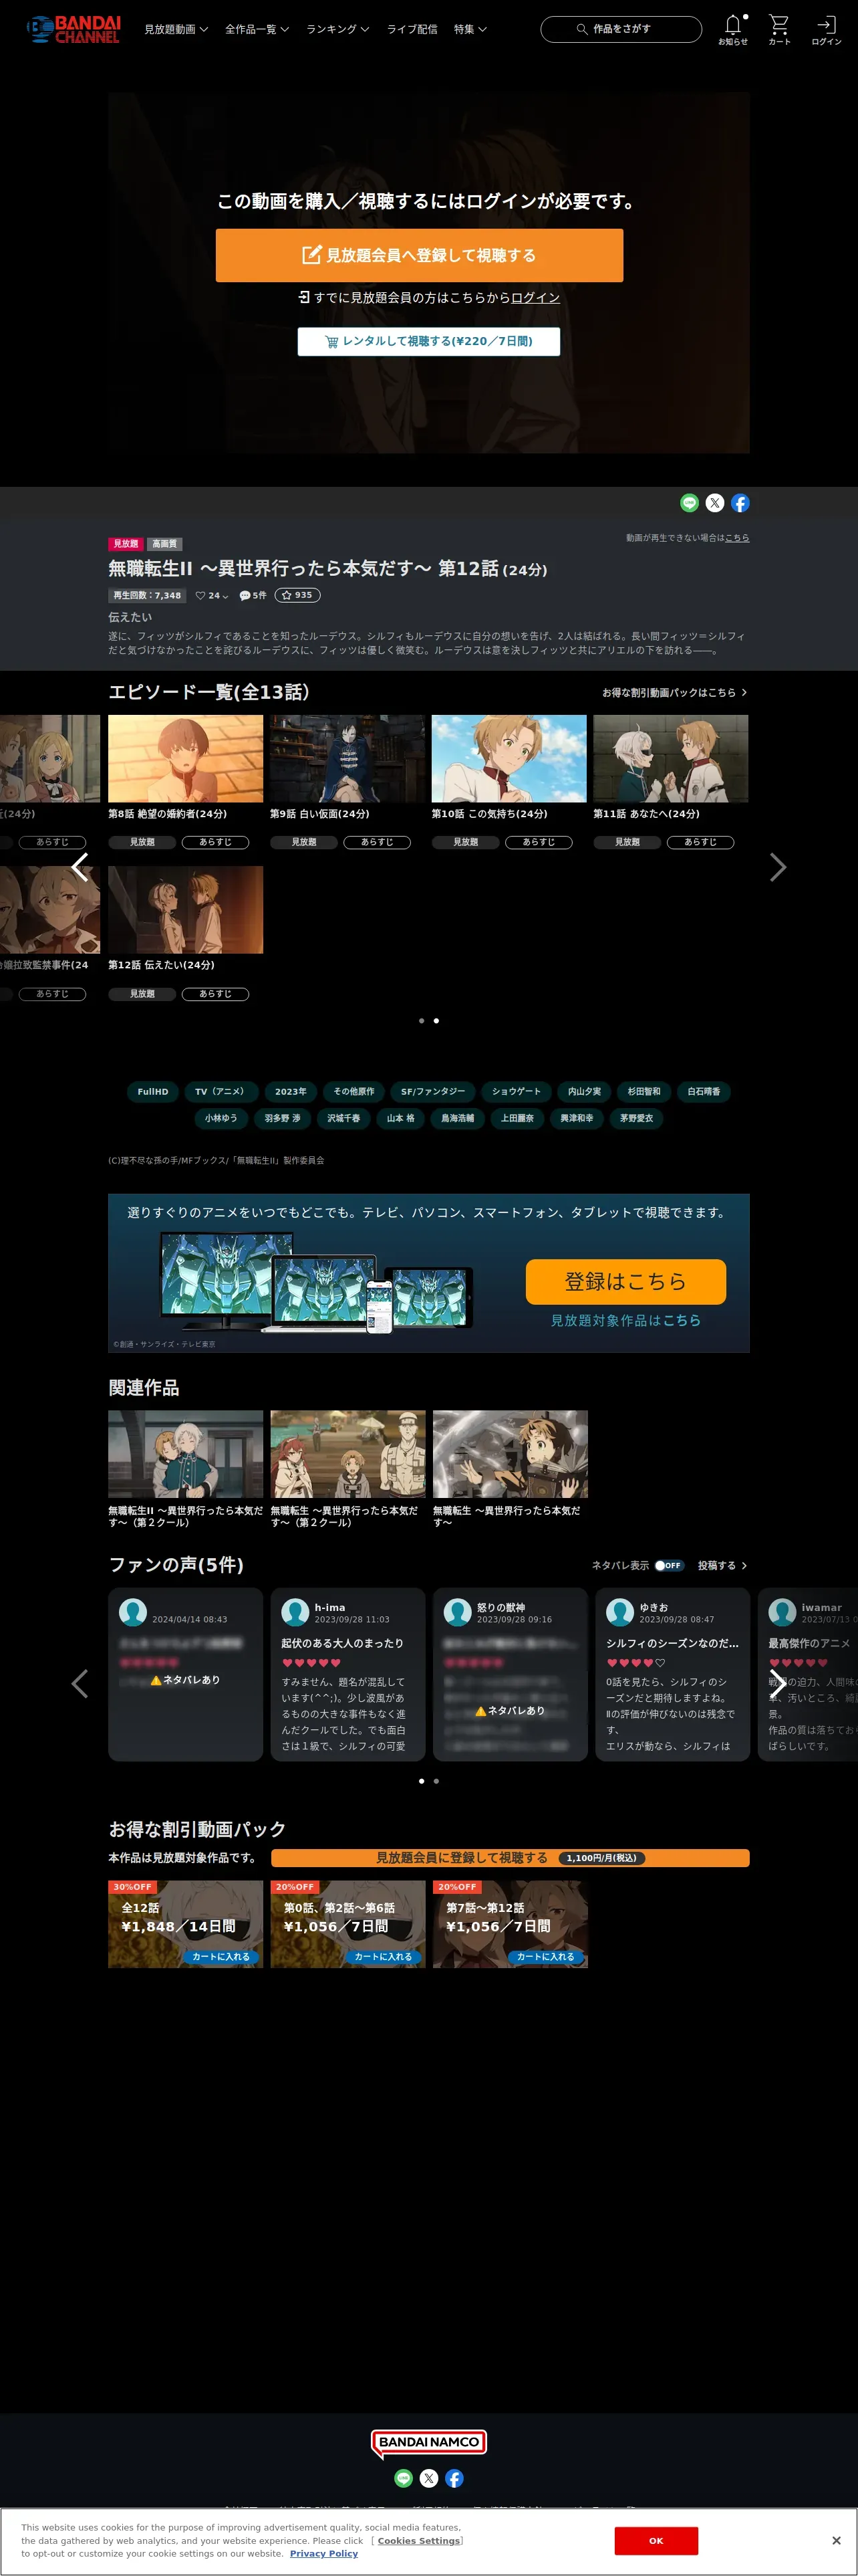The image size is (858, 2576).
Task: Open Privacy Policy link
Action: click(x=323, y=2553)
